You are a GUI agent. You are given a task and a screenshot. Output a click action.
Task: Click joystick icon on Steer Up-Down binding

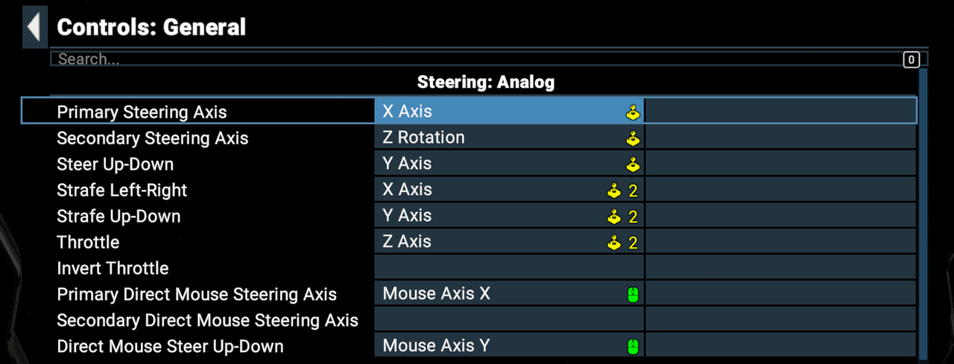coord(633,165)
